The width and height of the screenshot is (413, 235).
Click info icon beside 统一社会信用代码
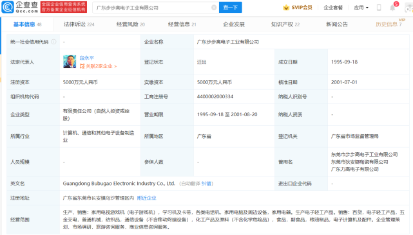[x=53, y=42]
